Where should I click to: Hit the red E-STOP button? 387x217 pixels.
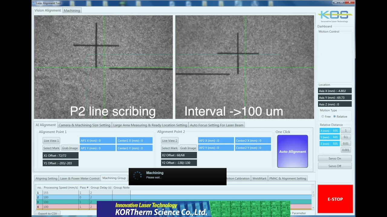click(x=335, y=199)
